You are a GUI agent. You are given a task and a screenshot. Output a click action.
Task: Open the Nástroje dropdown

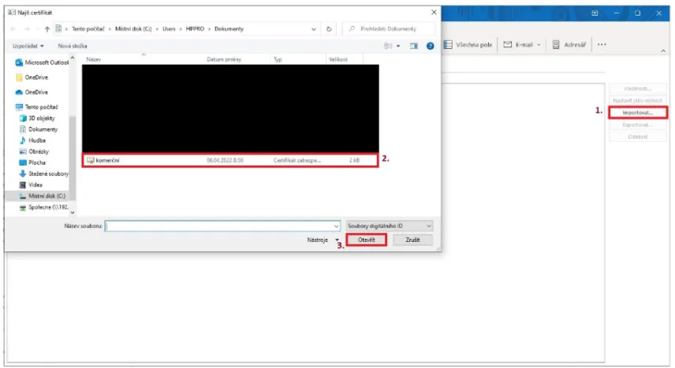323,240
